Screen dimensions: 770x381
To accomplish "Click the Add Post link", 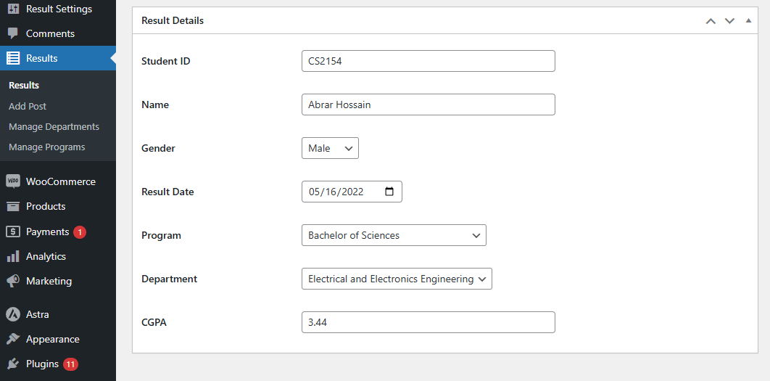I will (28, 106).
